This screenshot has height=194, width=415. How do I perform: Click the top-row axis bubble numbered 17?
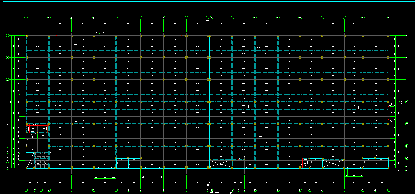(x=255, y=18)
